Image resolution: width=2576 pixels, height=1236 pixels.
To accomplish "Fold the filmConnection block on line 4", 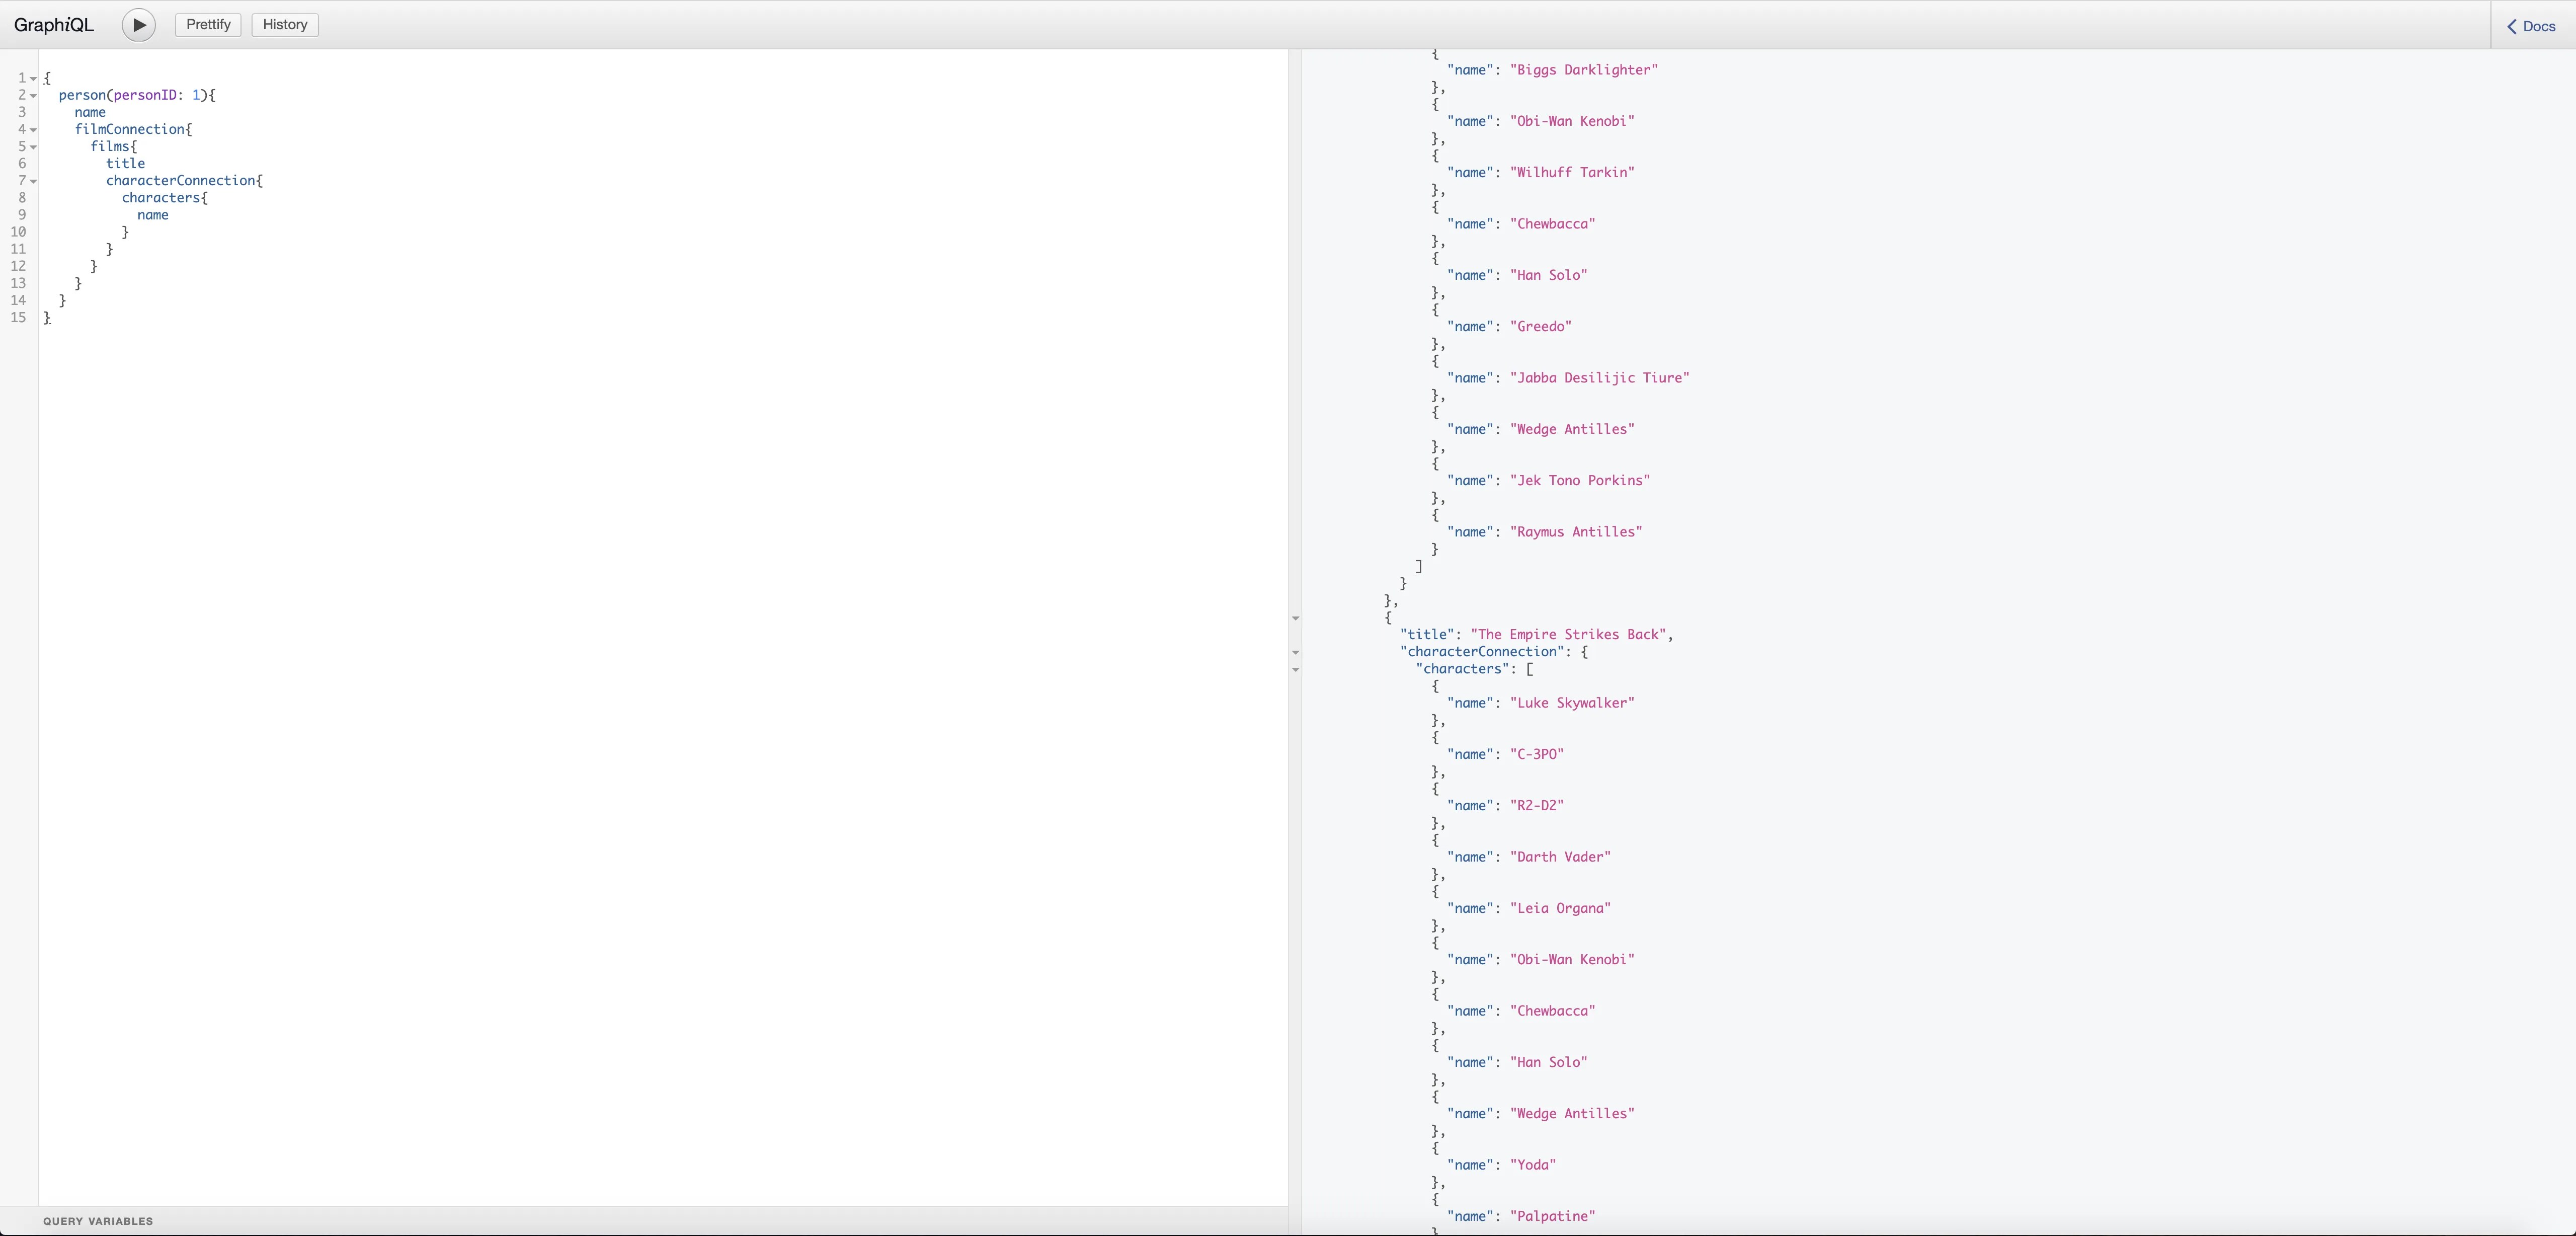I will point(33,129).
